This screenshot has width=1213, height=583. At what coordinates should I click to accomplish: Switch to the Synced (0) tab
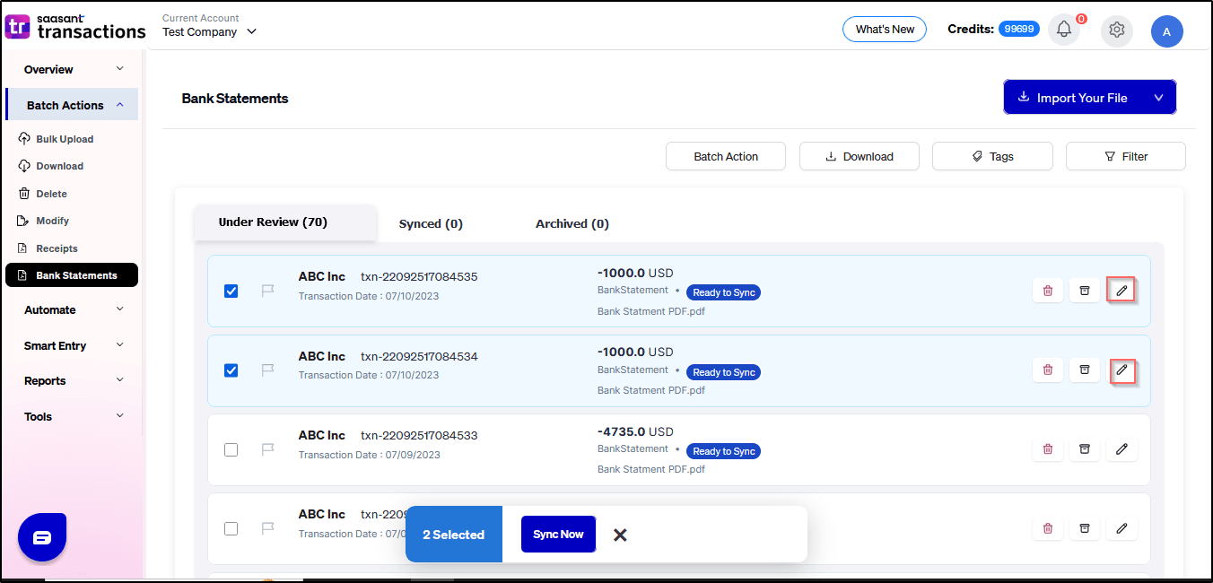click(431, 223)
